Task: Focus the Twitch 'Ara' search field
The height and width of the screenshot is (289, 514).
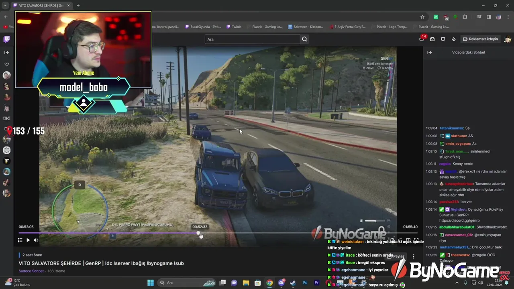Action: click(252, 39)
